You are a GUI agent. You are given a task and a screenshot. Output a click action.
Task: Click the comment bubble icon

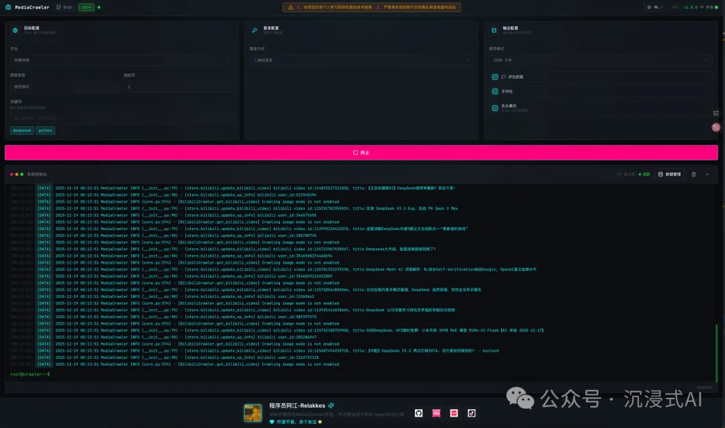click(503, 76)
